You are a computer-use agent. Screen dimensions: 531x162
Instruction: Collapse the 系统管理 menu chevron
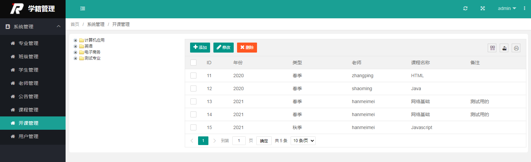click(59, 26)
